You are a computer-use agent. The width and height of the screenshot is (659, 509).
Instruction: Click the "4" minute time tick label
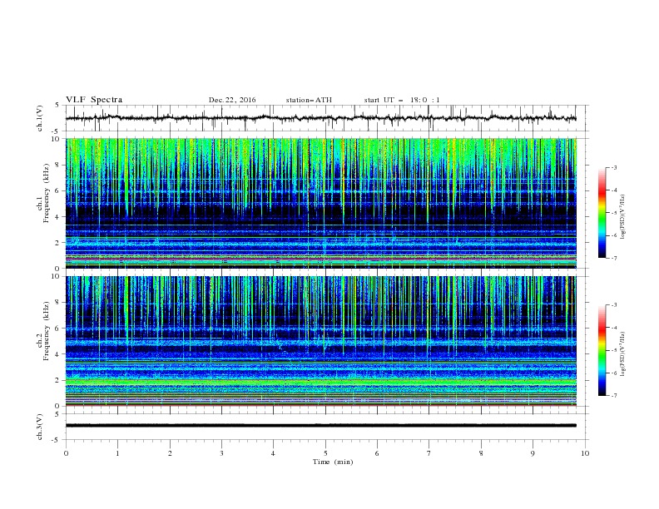[273, 453]
